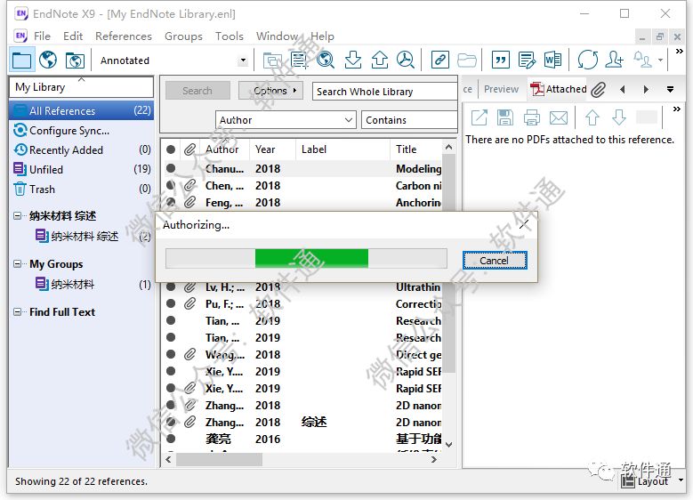693x500 pixels.
Task: Click Activity Feed bell icon
Action: click(643, 60)
